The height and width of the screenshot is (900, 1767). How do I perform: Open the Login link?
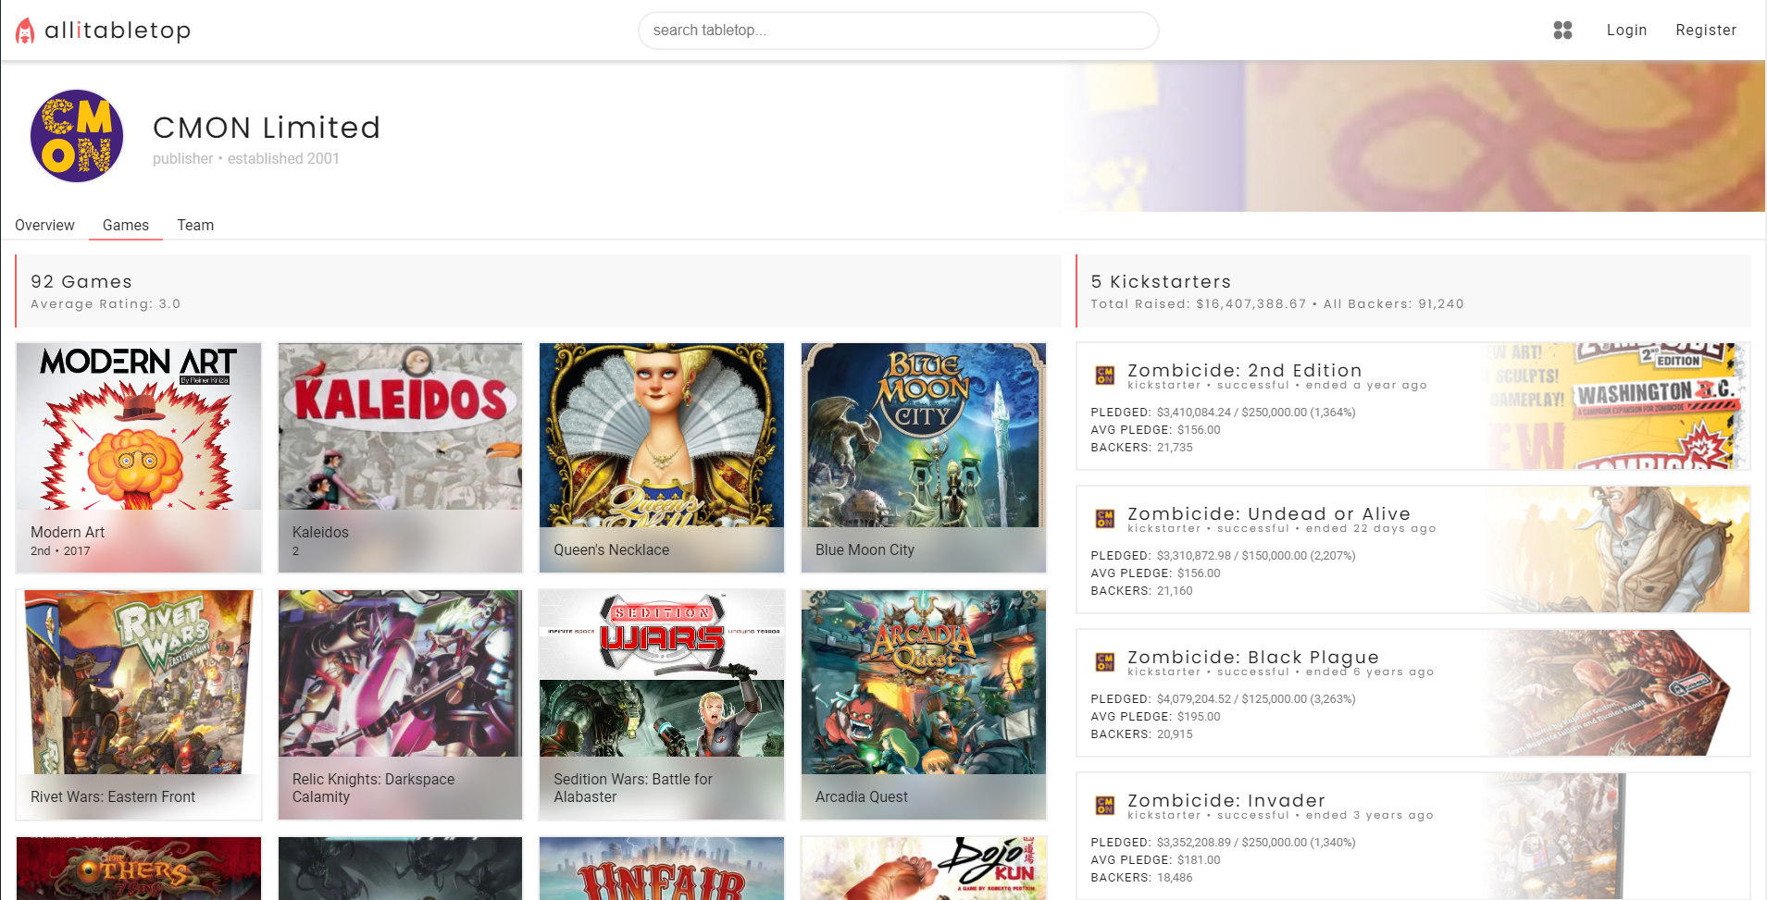1626,30
